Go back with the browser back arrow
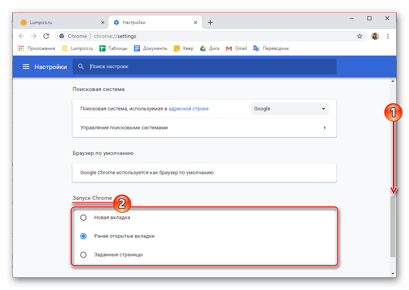This screenshot has width=409, height=290. click(x=21, y=36)
